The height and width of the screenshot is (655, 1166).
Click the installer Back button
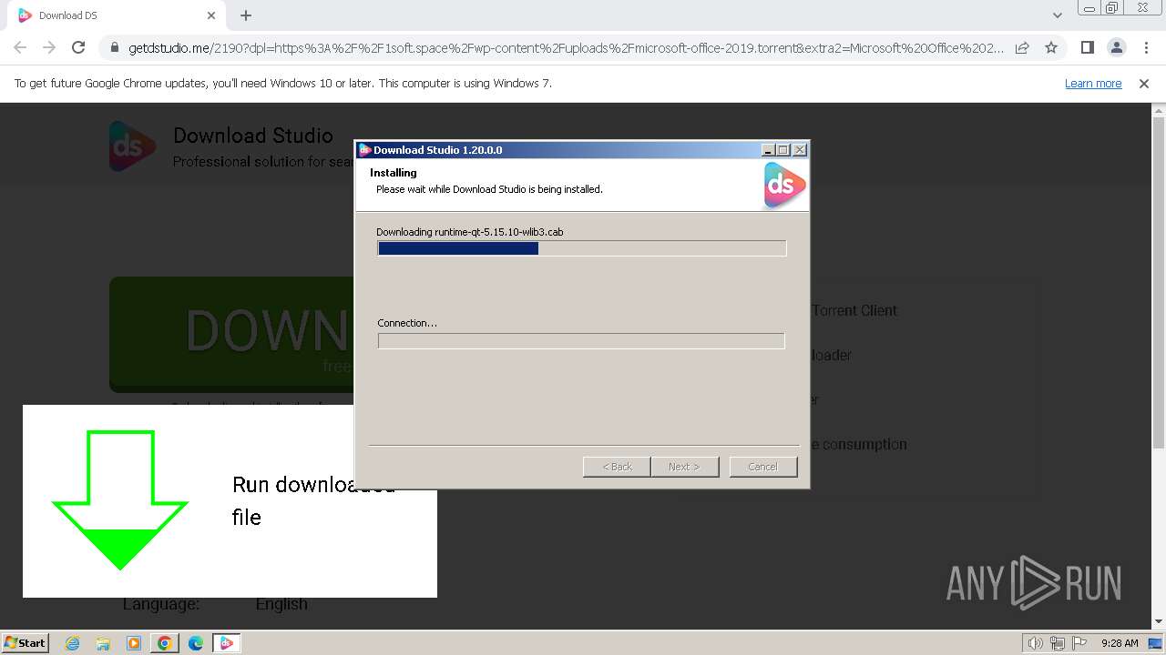617,467
